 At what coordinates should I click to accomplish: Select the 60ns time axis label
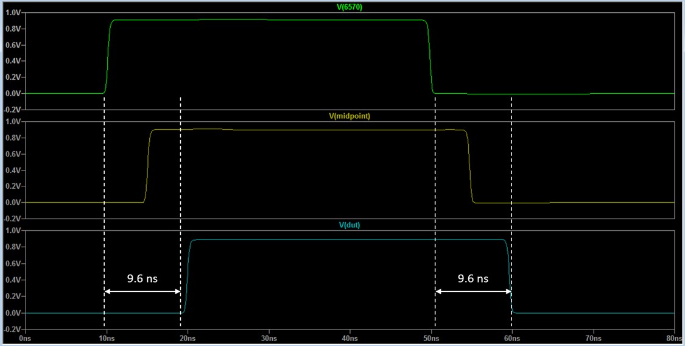[x=512, y=337]
